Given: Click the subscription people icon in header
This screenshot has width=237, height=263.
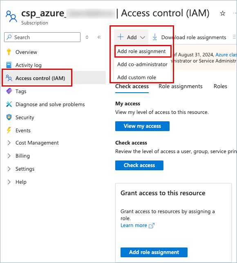Looking at the screenshot, I should click(11, 16).
